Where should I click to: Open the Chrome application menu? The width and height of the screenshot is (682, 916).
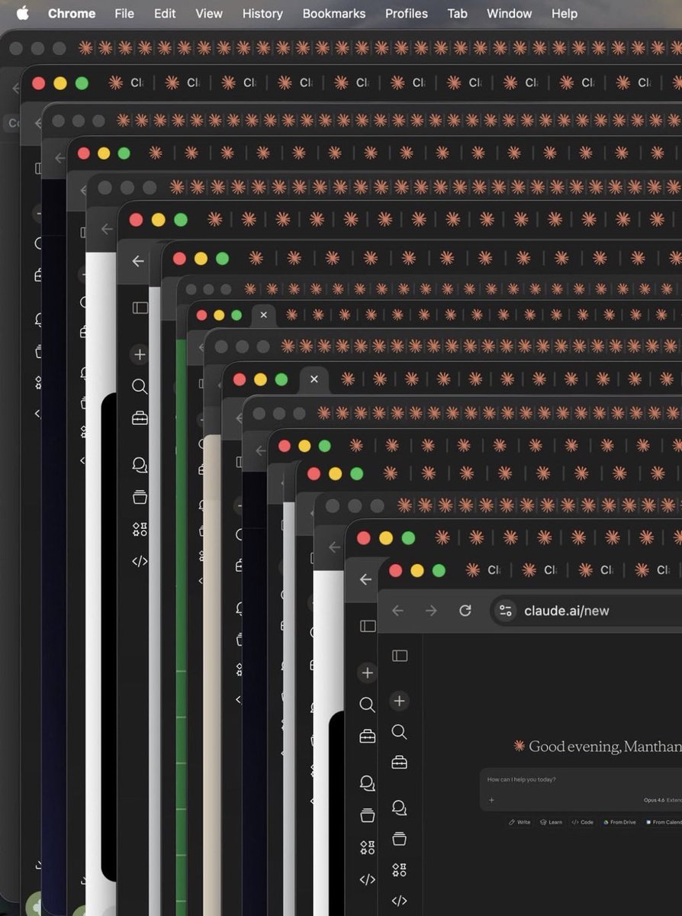[72, 13]
